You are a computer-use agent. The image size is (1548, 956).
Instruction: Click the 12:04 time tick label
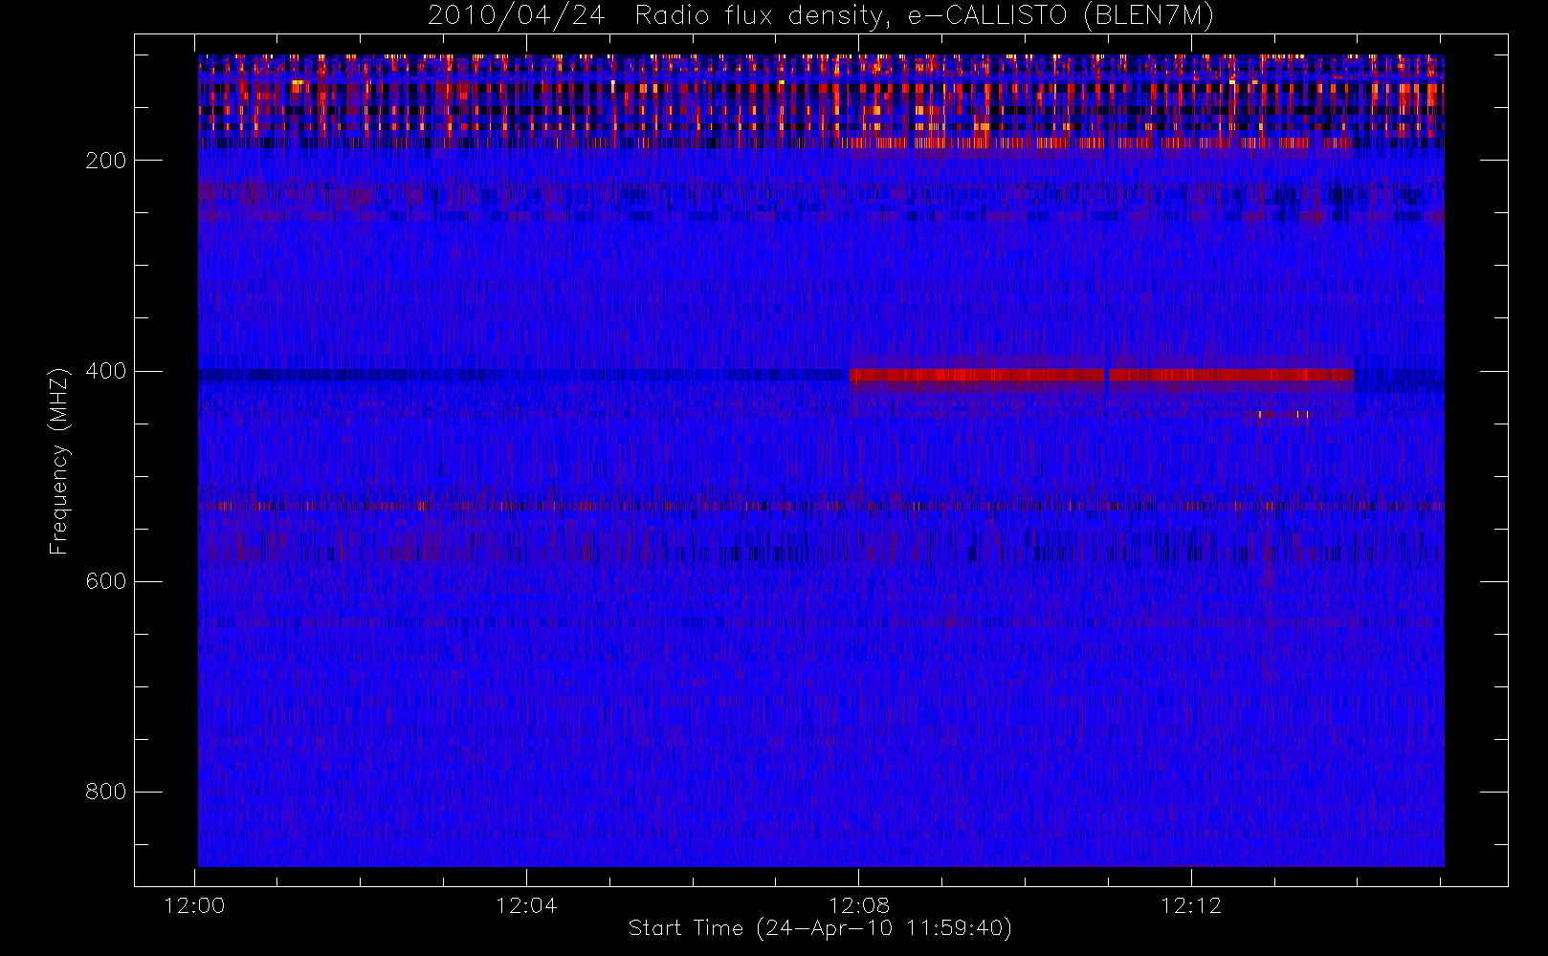(527, 905)
